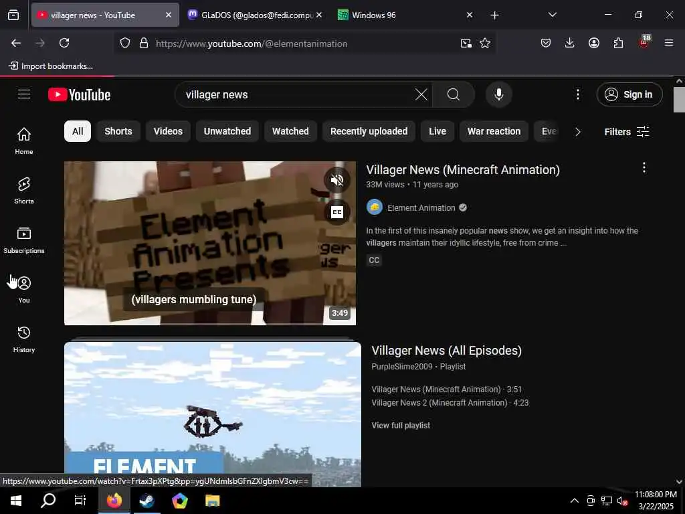
Task: Open Element Animation channel name link
Action: 421,208
